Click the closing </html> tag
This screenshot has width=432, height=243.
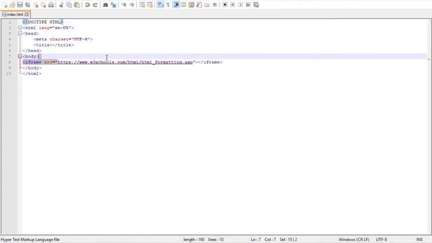tap(32, 74)
